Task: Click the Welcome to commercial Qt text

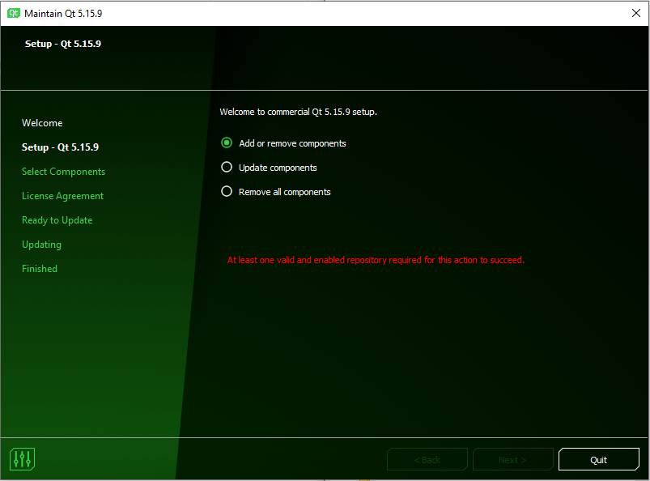Action: coord(298,112)
